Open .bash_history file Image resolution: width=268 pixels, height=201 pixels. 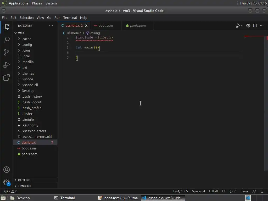click(35, 96)
